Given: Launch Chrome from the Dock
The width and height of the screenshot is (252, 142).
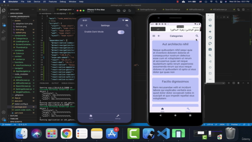Looking at the screenshot, I should click(67, 133).
